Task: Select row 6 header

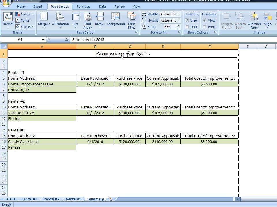Action: point(4,84)
